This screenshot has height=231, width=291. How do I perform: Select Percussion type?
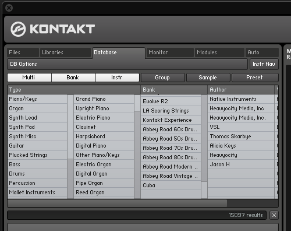[37, 183]
